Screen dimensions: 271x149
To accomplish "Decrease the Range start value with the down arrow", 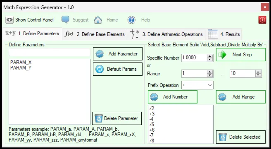I will (210, 75).
